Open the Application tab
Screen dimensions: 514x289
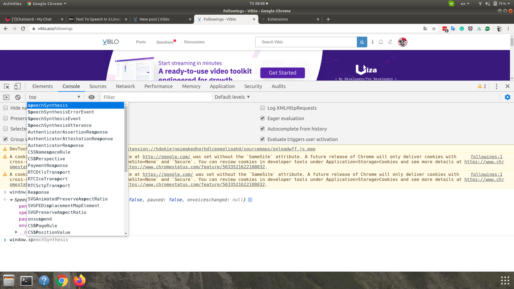[222, 86]
